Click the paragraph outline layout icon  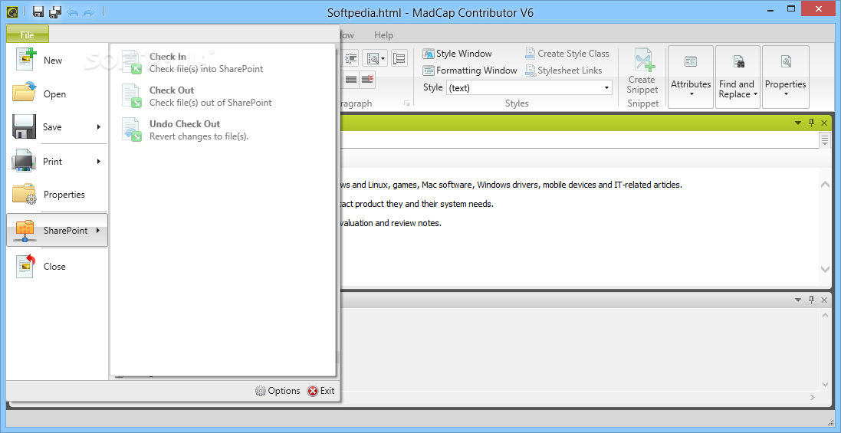[x=399, y=58]
